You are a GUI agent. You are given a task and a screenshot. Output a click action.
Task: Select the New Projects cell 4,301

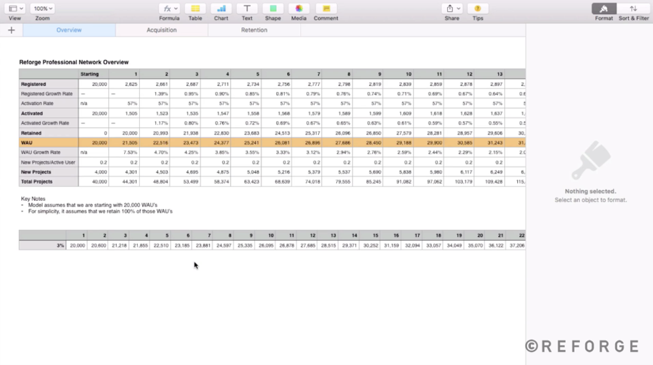[124, 171]
